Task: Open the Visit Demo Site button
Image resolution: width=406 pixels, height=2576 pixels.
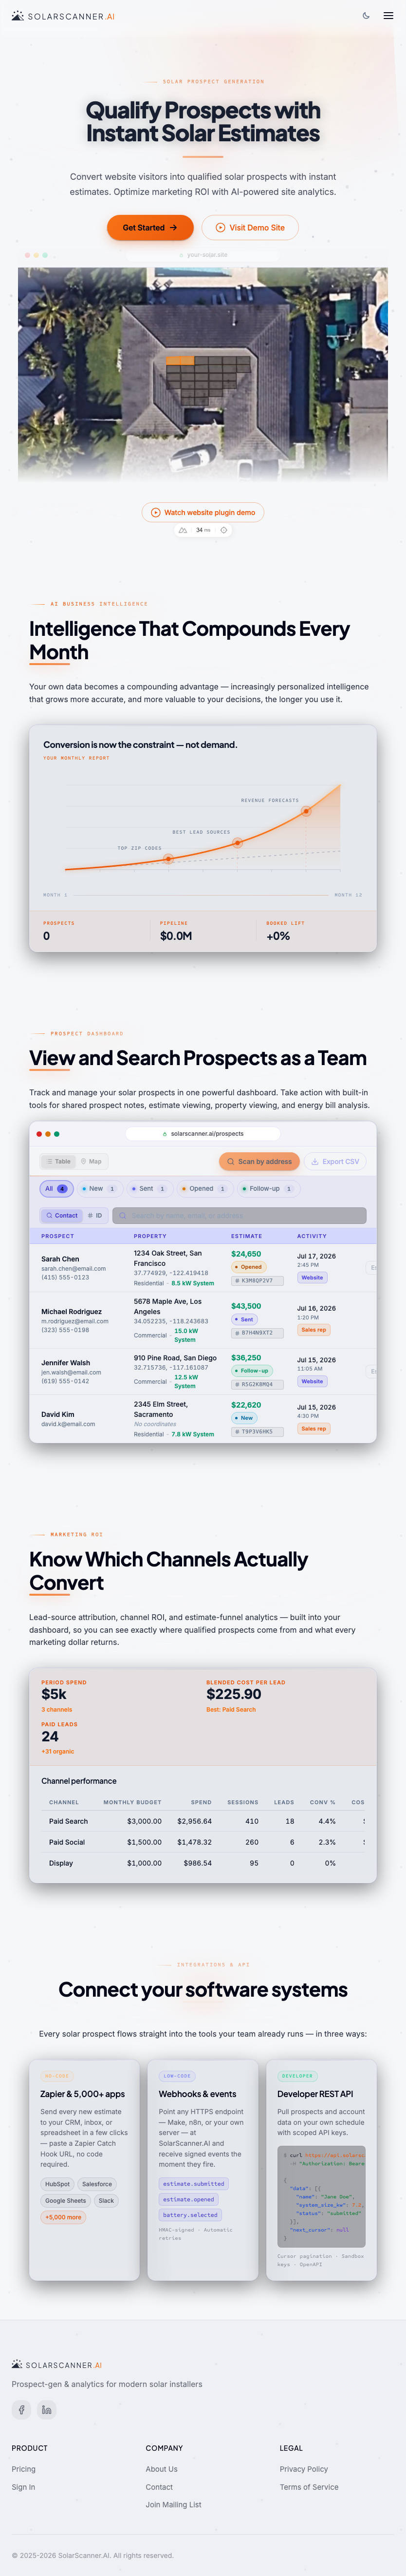Action: tap(250, 228)
